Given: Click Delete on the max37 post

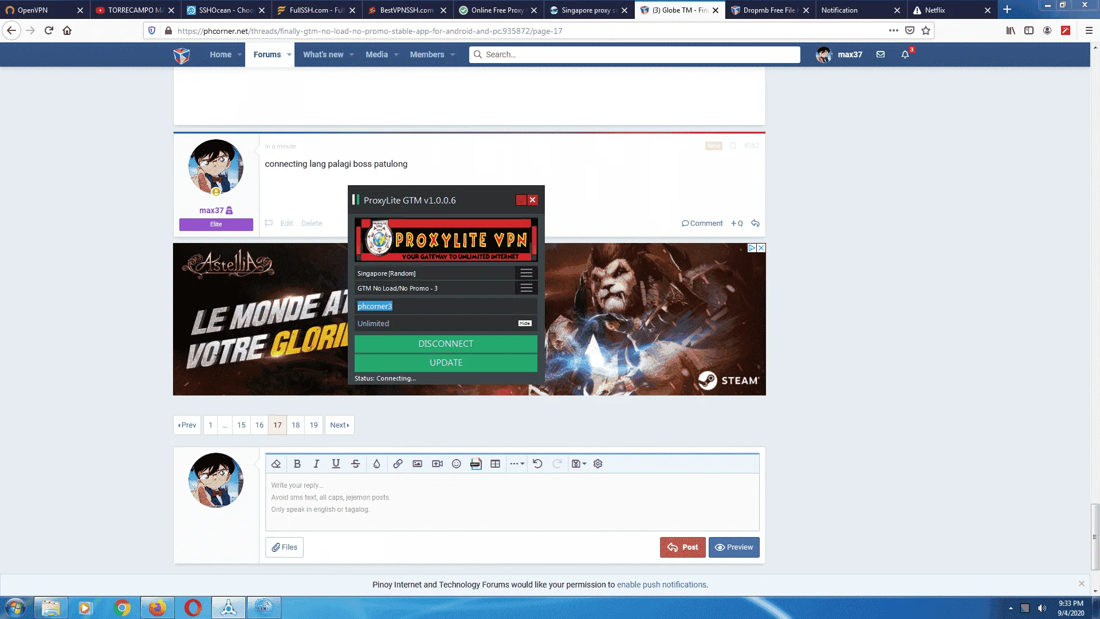Looking at the screenshot, I should [x=312, y=224].
